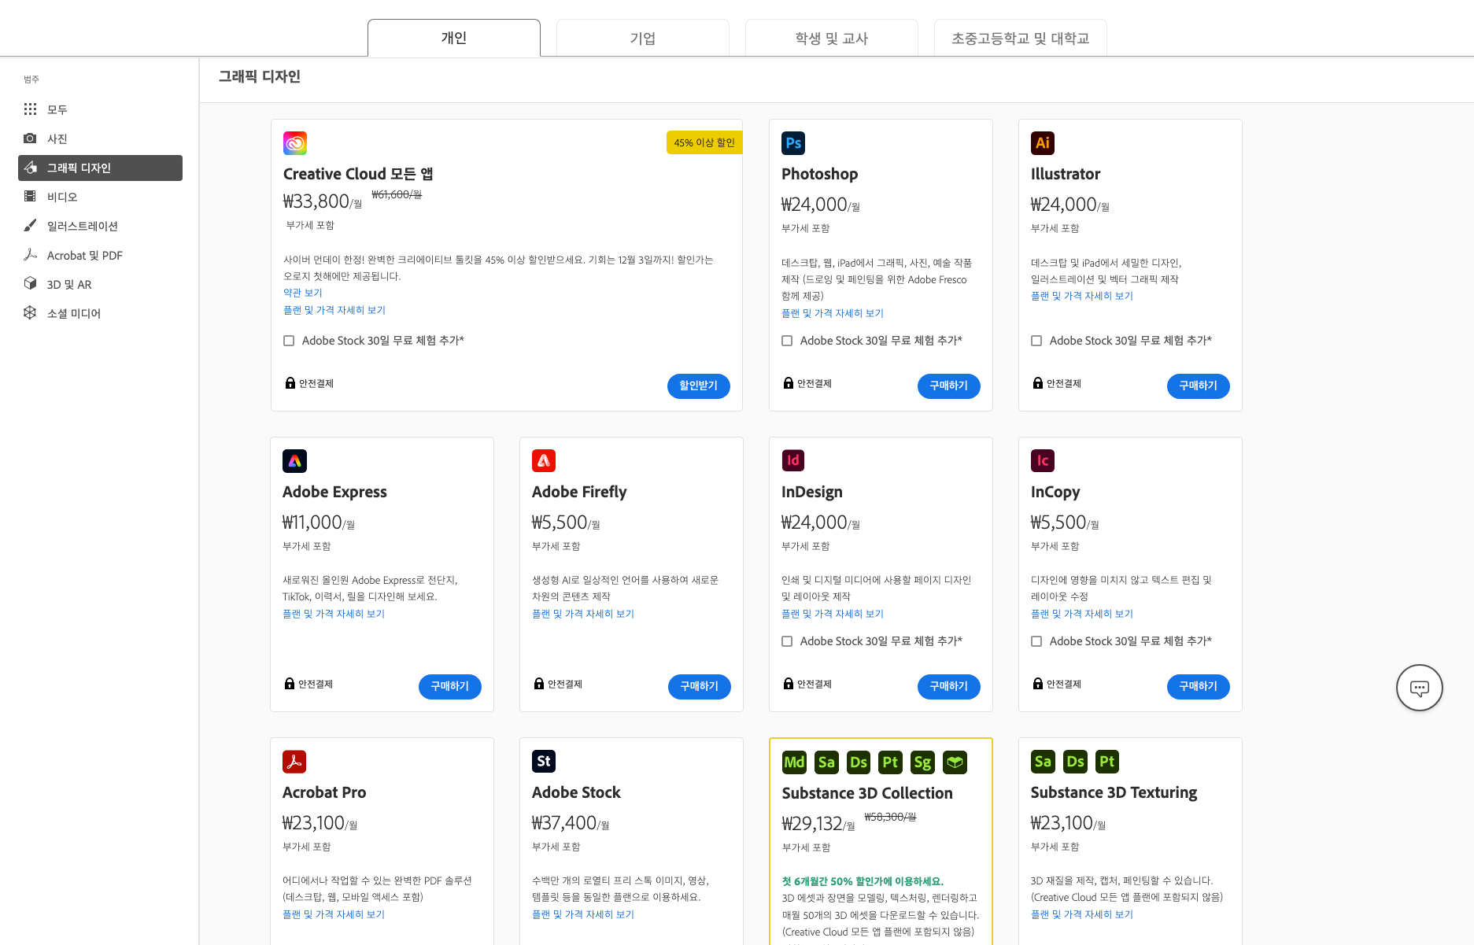Open the chat support bubble
The width and height of the screenshot is (1474, 945).
[x=1419, y=687]
